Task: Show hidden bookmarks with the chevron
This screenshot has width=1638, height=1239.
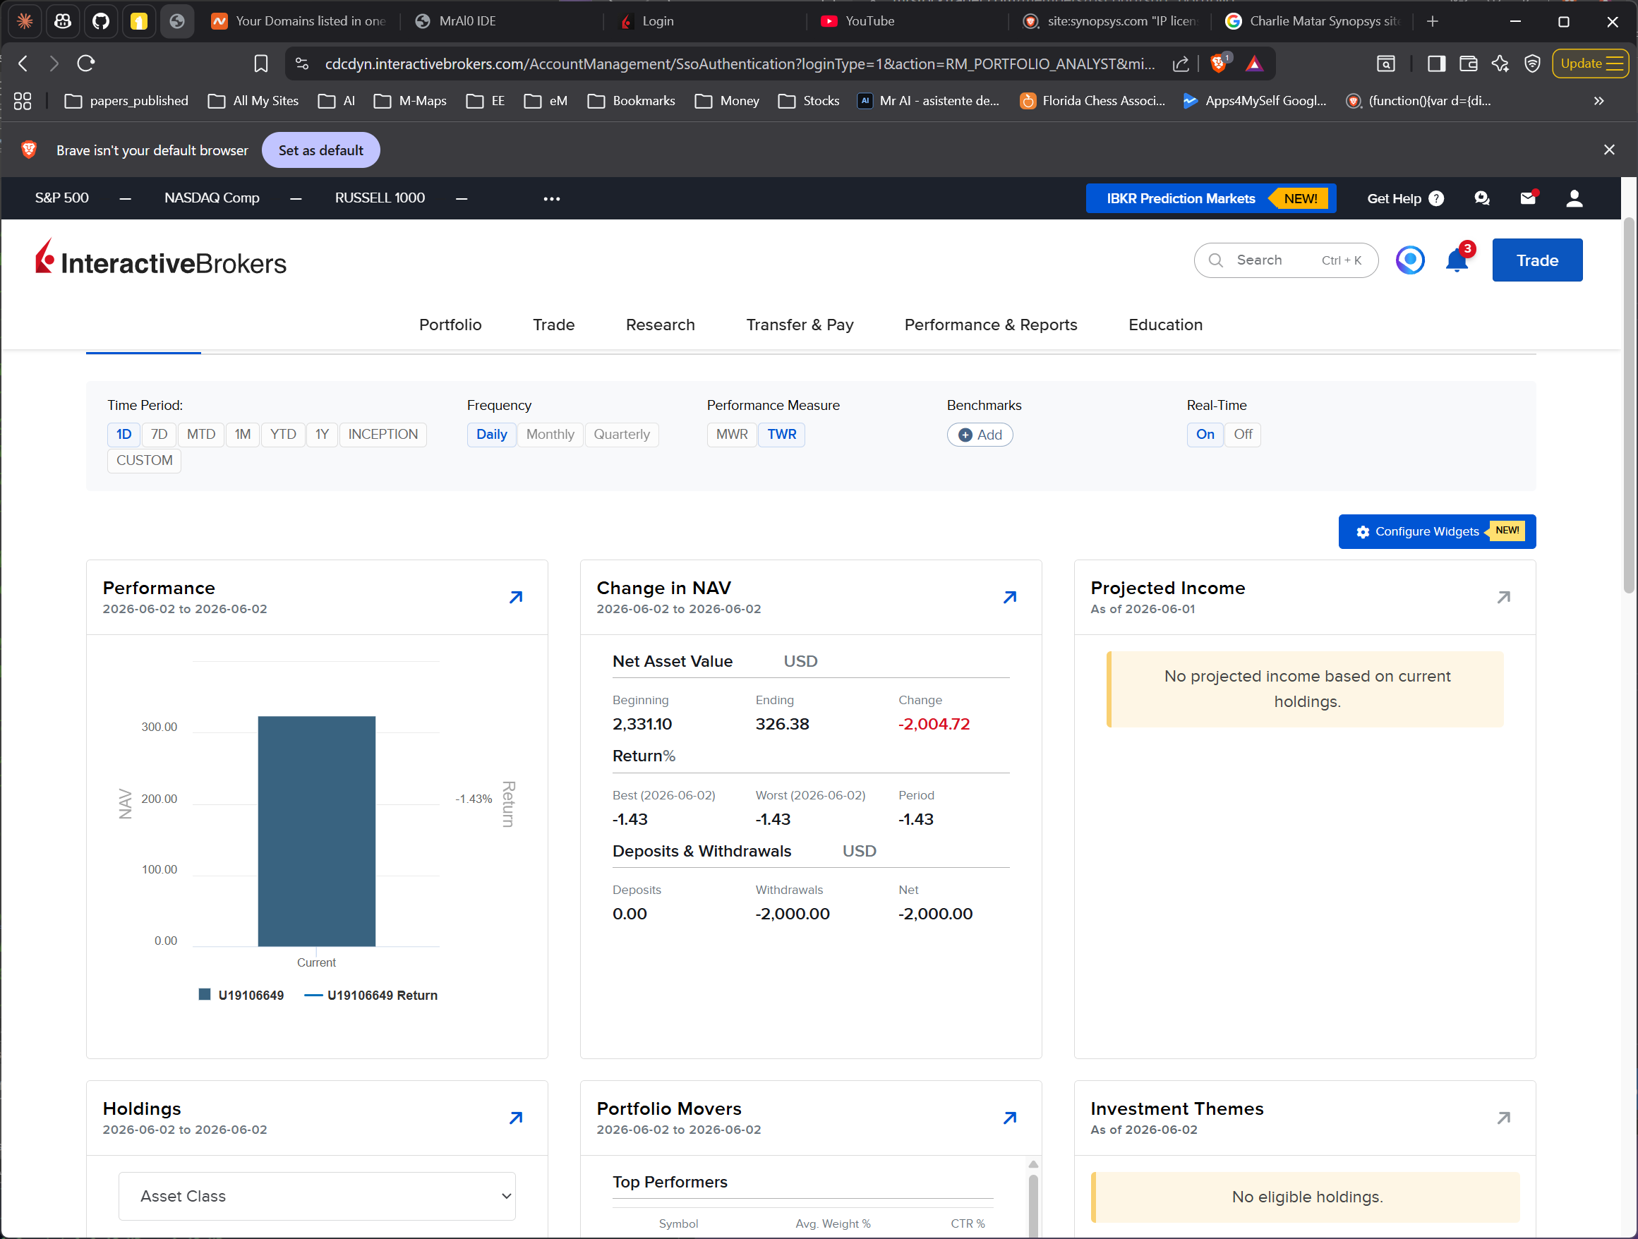Action: click(1598, 101)
